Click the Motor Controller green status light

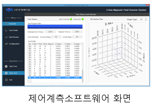[71, 19]
